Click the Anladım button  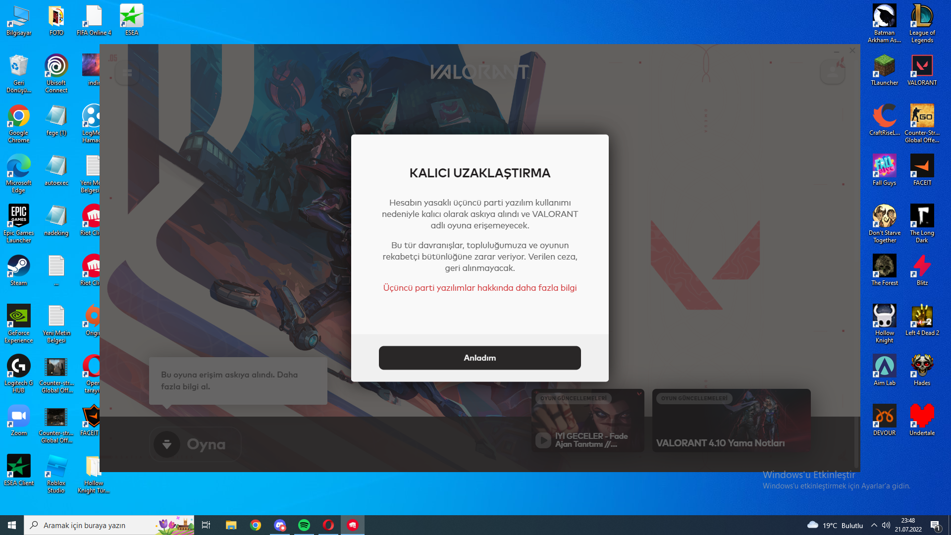479,358
